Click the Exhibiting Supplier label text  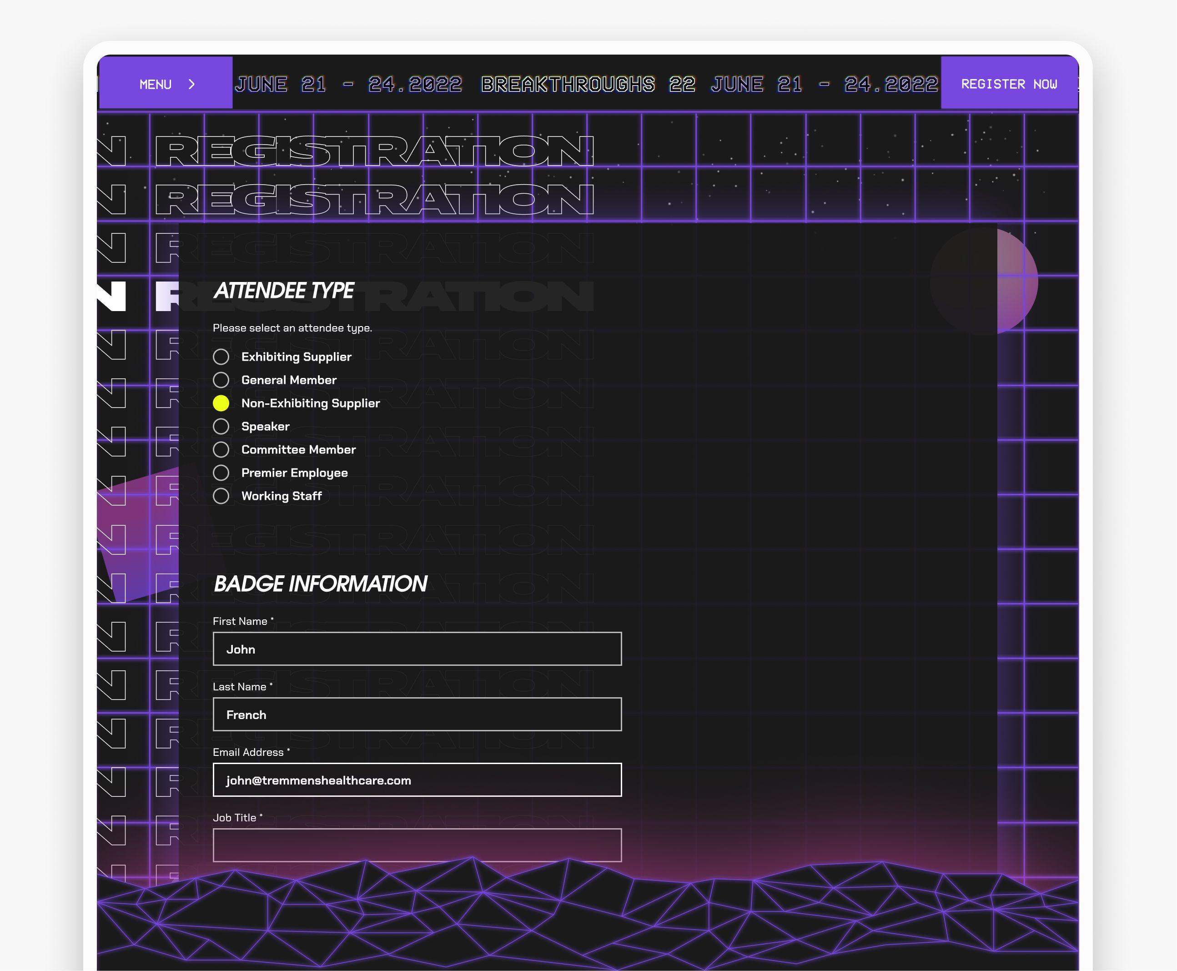(296, 357)
